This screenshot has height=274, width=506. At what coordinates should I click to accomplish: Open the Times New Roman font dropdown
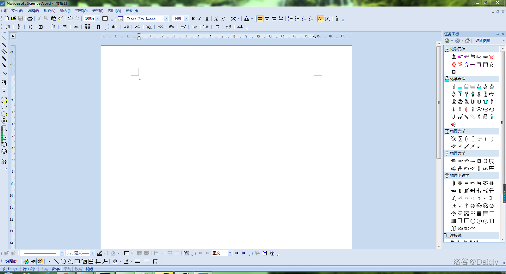[x=166, y=19]
